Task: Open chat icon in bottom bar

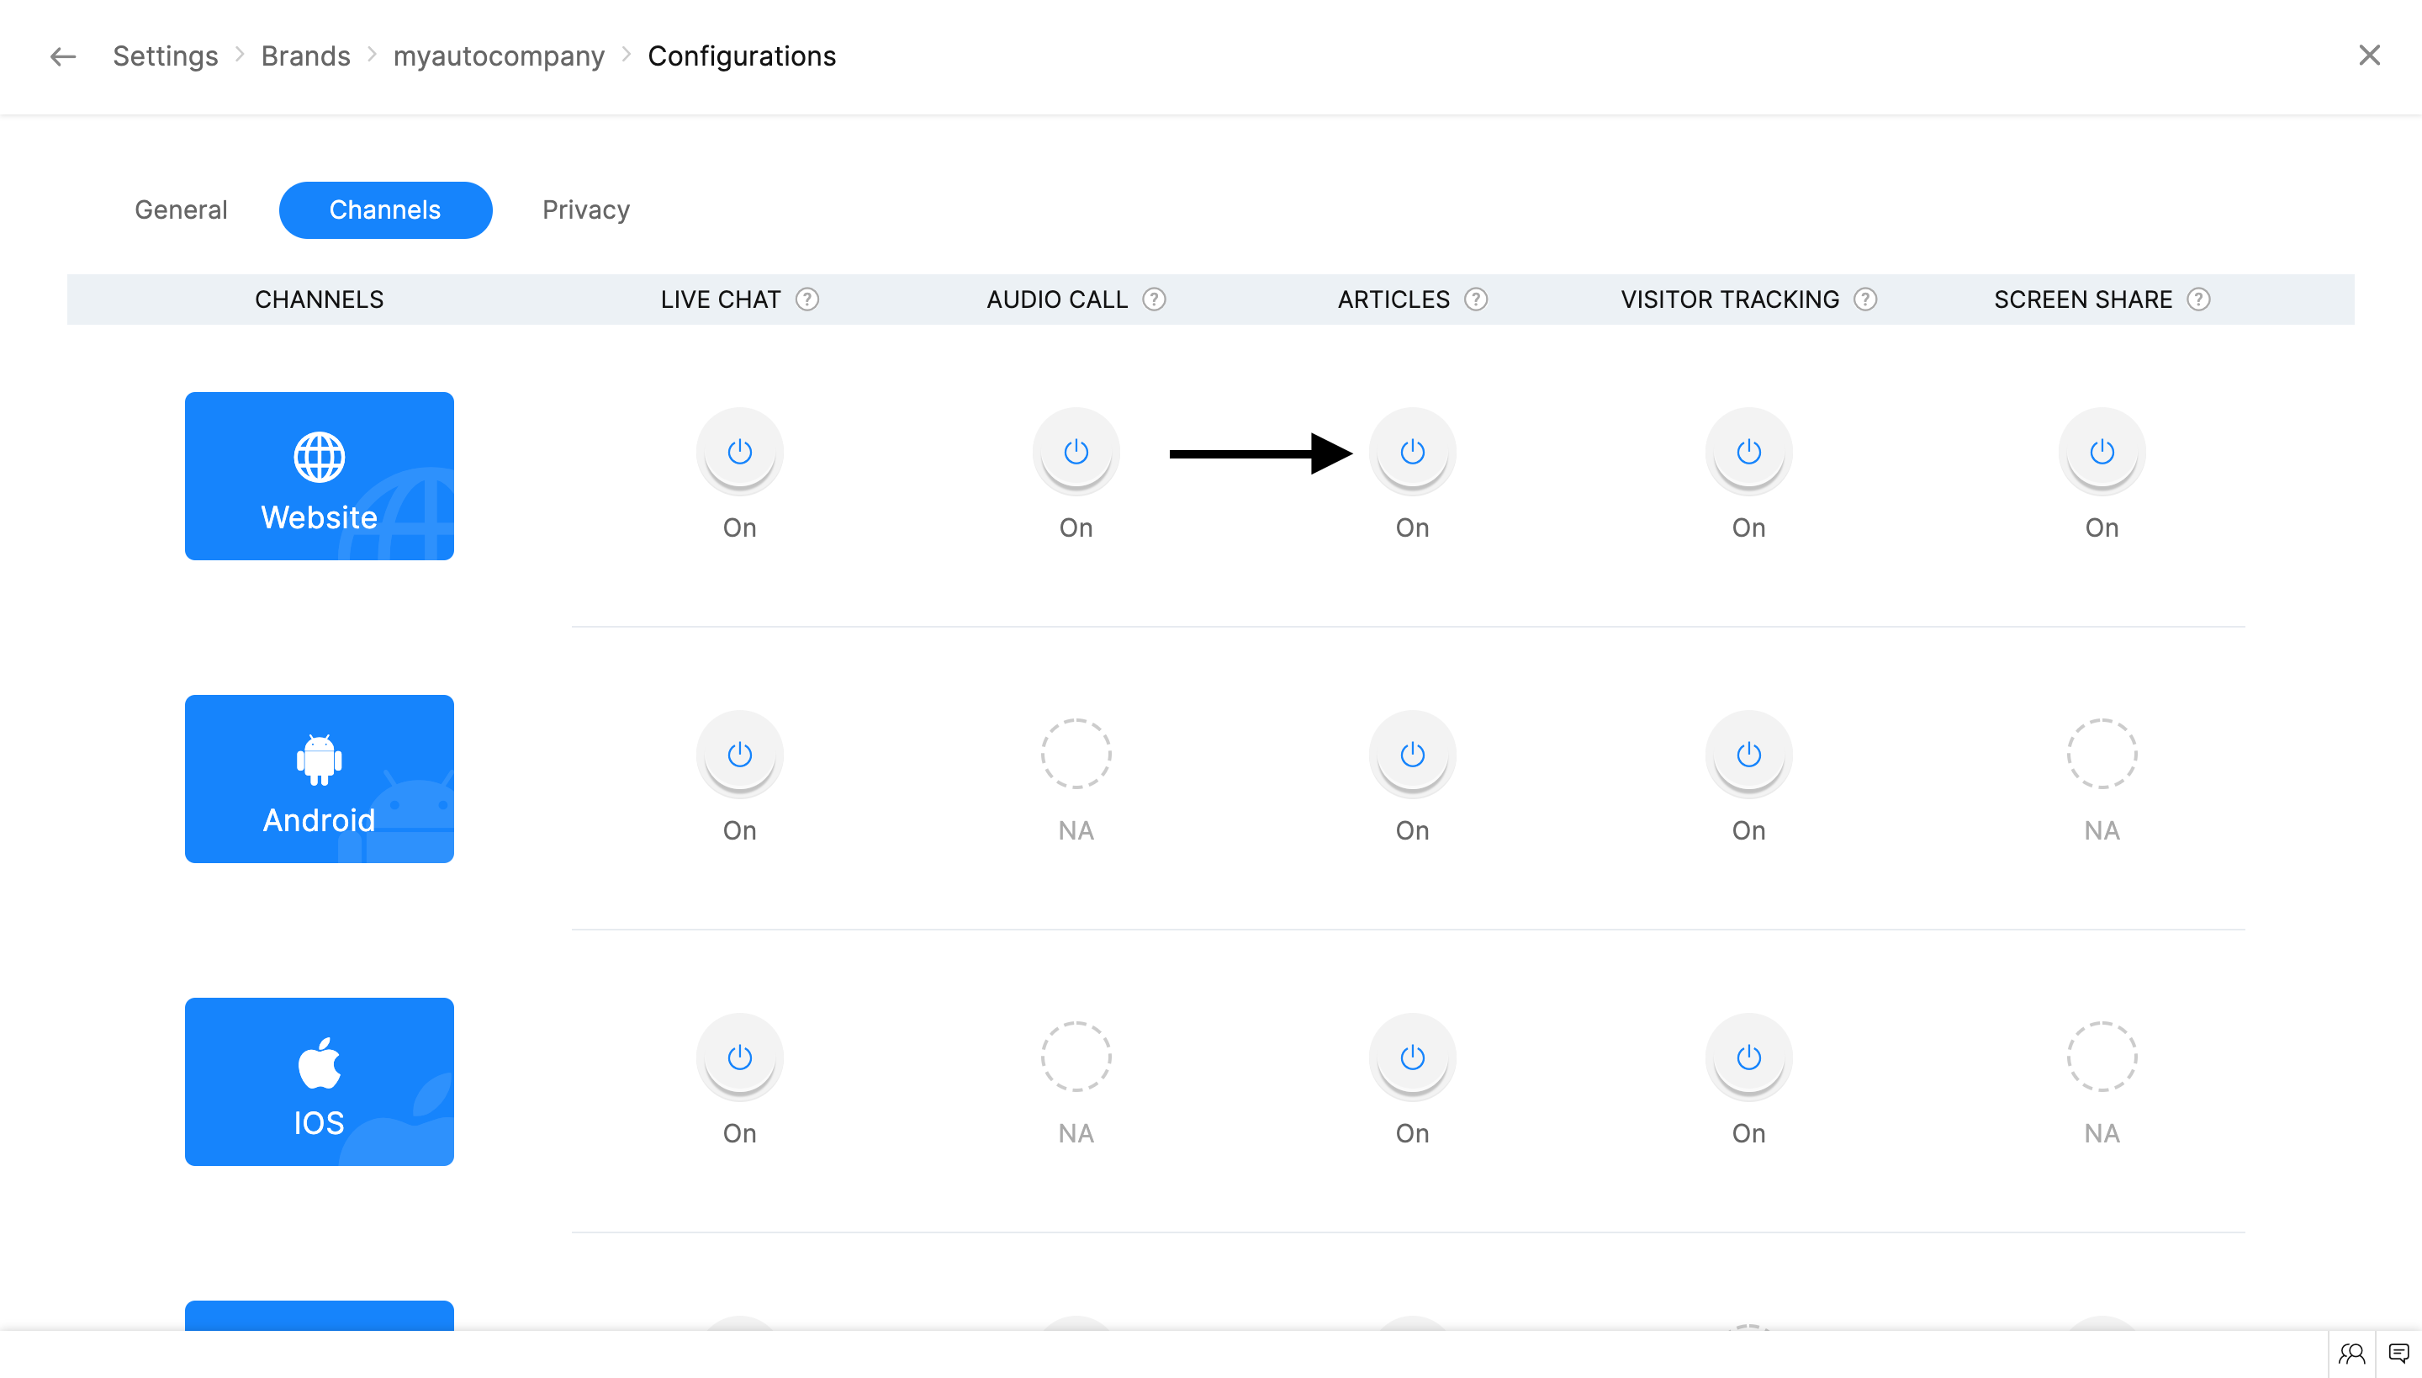Action: tap(2398, 1354)
